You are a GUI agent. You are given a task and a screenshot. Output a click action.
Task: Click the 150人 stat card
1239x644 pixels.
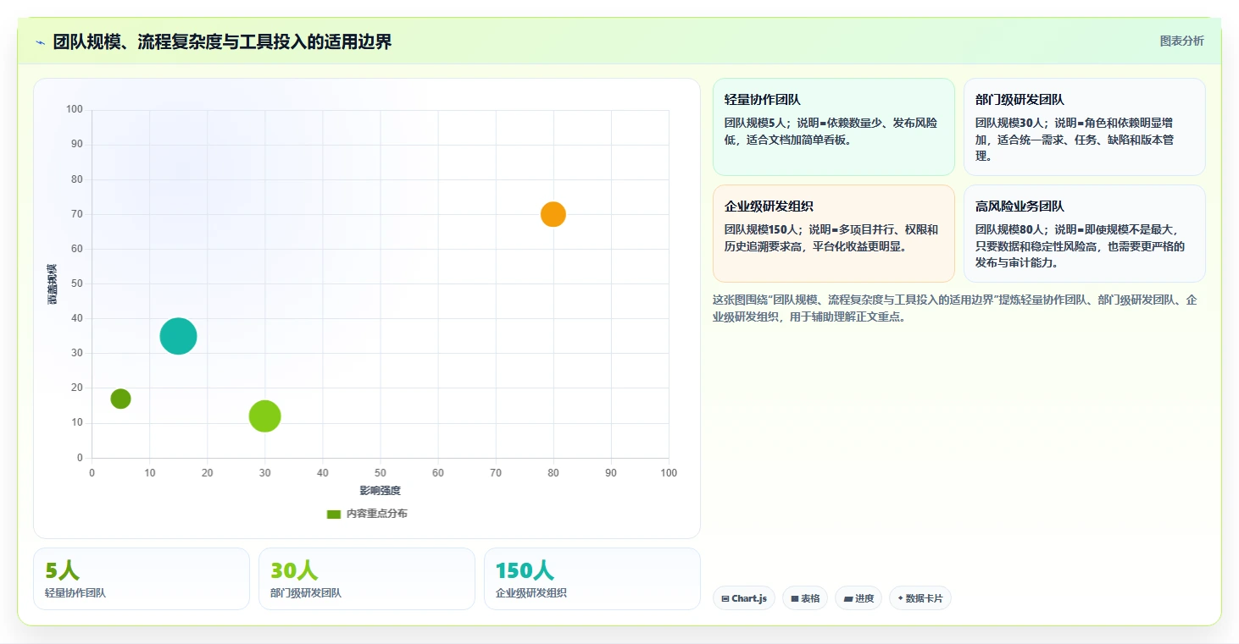(x=592, y=579)
